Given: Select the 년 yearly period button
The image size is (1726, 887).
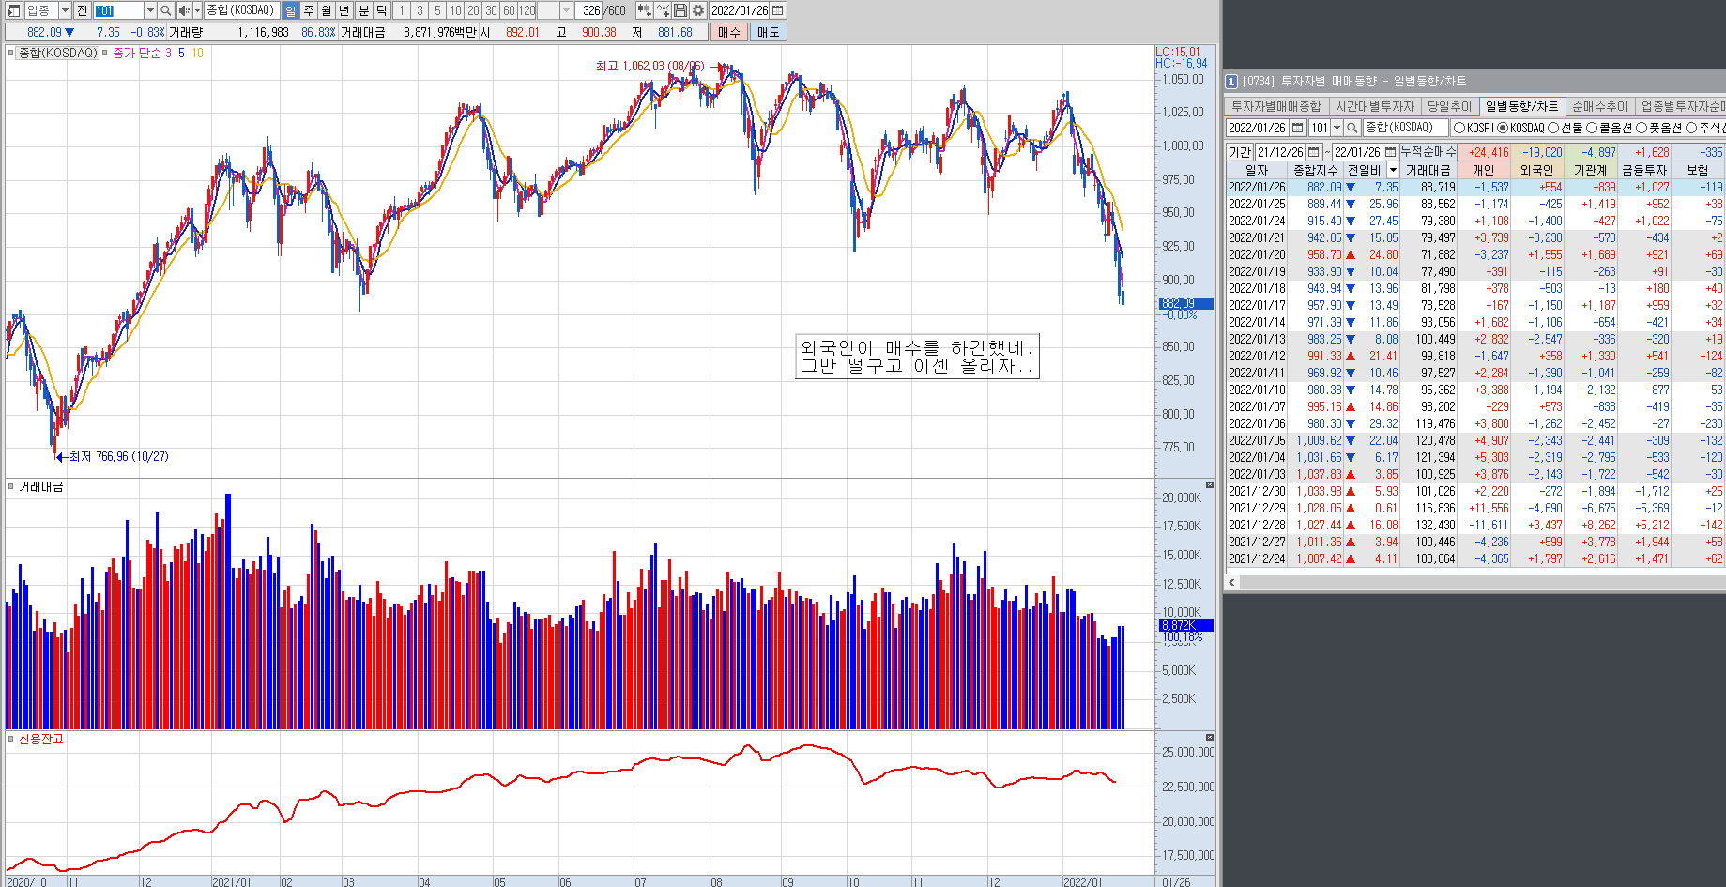Looking at the screenshot, I should click(x=344, y=10).
